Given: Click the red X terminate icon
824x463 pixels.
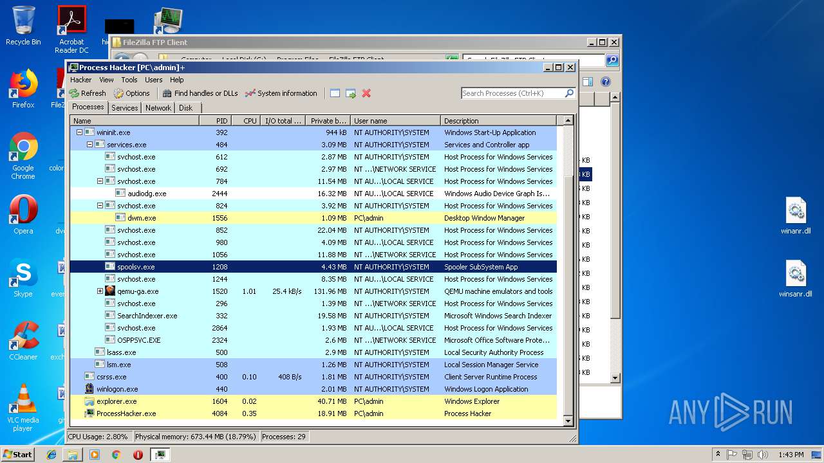Looking at the screenshot, I should (x=366, y=93).
